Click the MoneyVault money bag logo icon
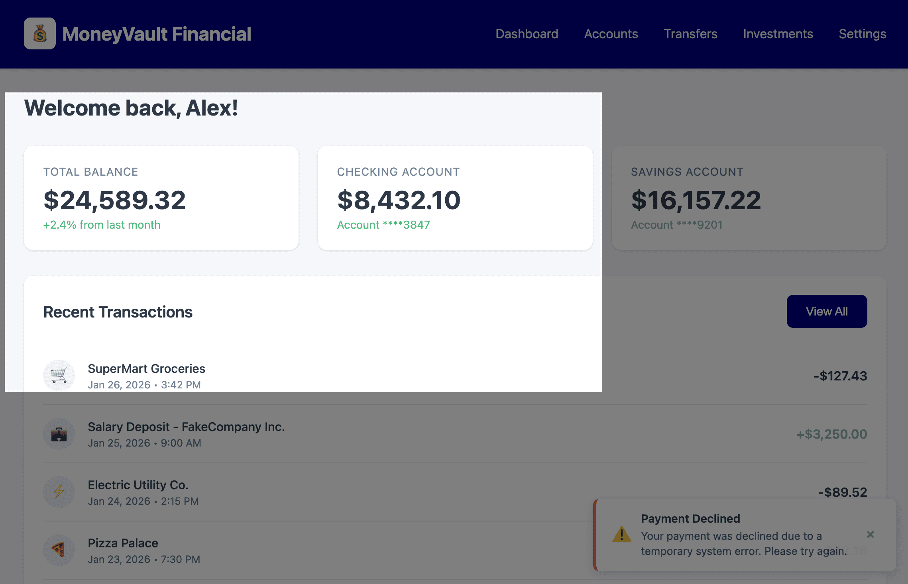Screen dimensions: 908x584 [39, 33]
